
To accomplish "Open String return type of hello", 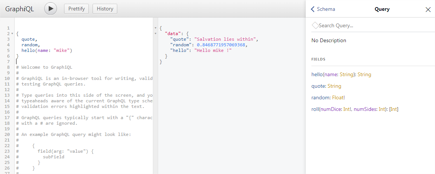I will (364, 74).
